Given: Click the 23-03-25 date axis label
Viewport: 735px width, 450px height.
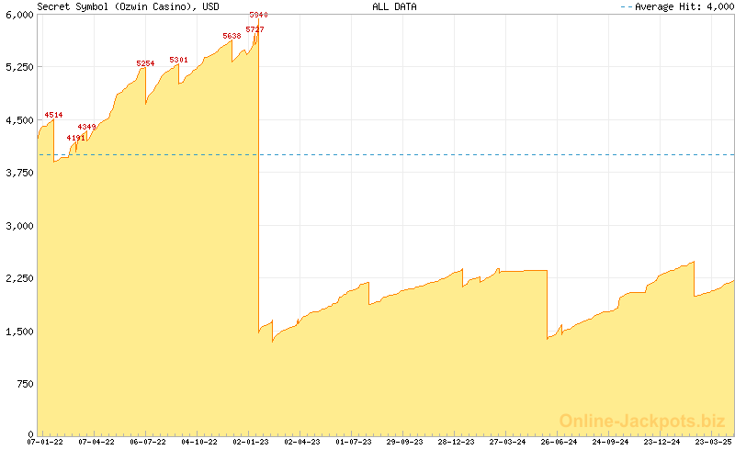Looking at the screenshot, I should pyautogui.click(x=713, y=442).
